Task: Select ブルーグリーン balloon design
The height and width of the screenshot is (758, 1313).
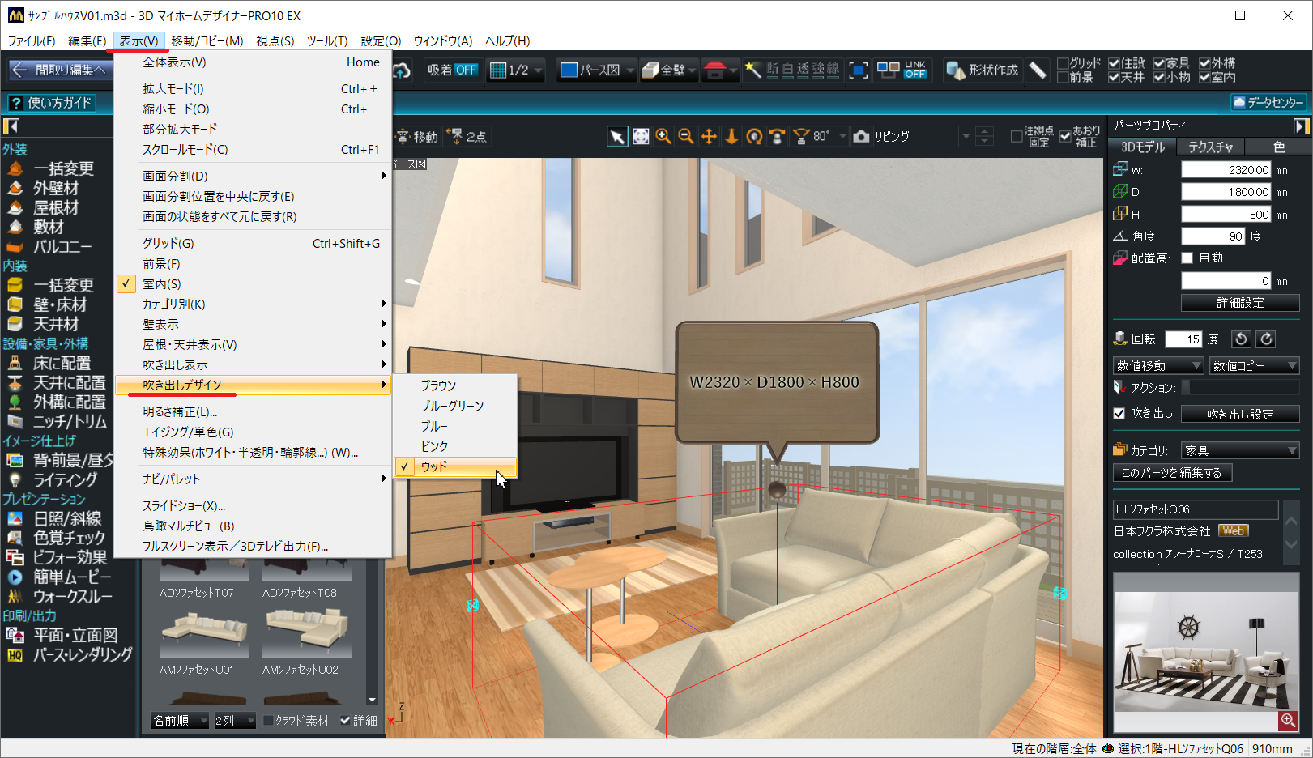Action: click(452, 406)
